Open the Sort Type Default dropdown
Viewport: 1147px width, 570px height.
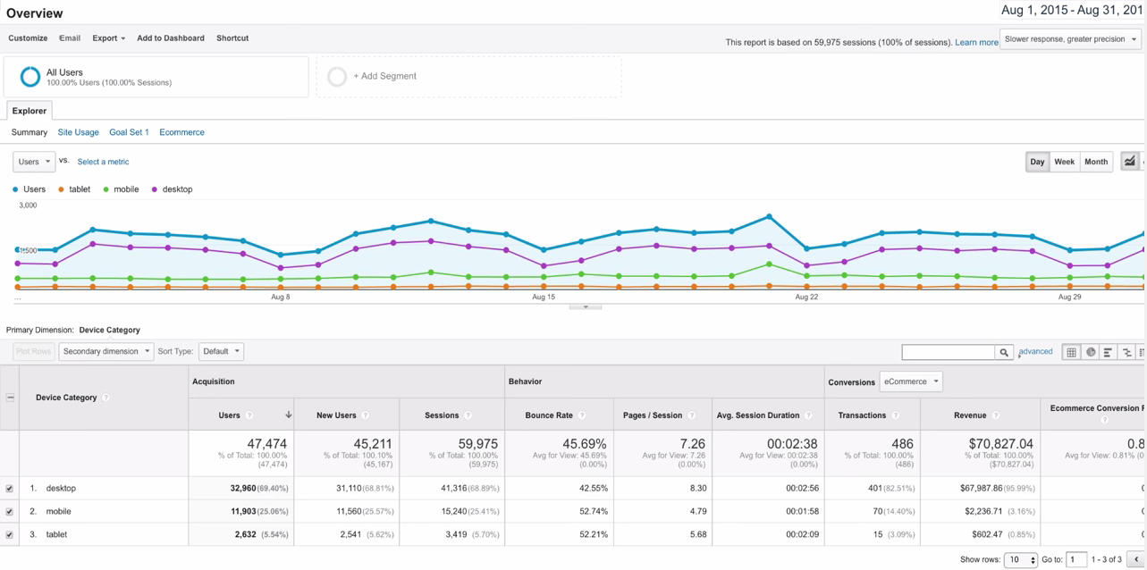(x=221, y=352)
